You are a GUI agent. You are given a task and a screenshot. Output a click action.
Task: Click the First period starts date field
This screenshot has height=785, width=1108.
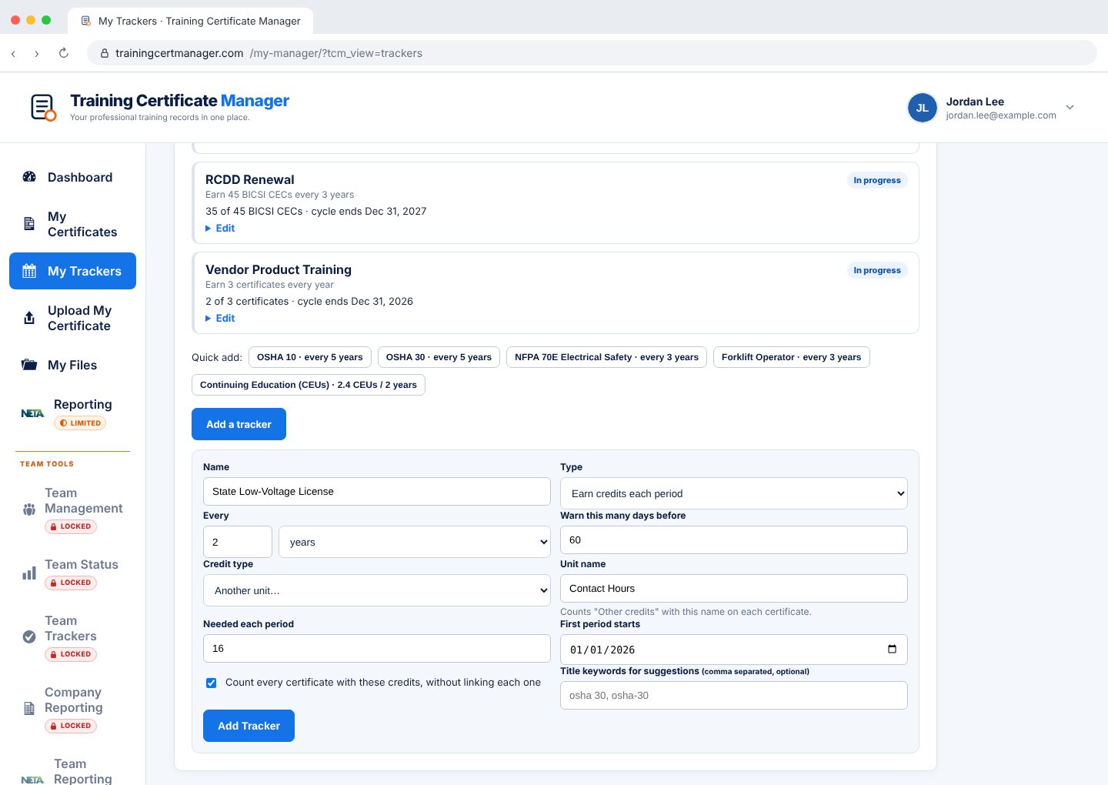click(x=734, y=650)
